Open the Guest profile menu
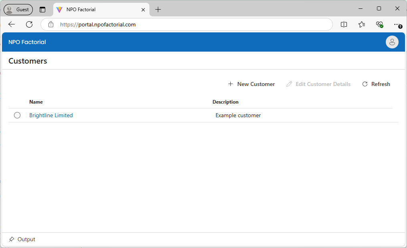 tap(18, 10)
